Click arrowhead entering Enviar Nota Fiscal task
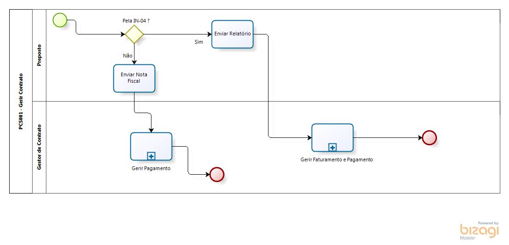The image size is (509, 245). pos(134,62)
